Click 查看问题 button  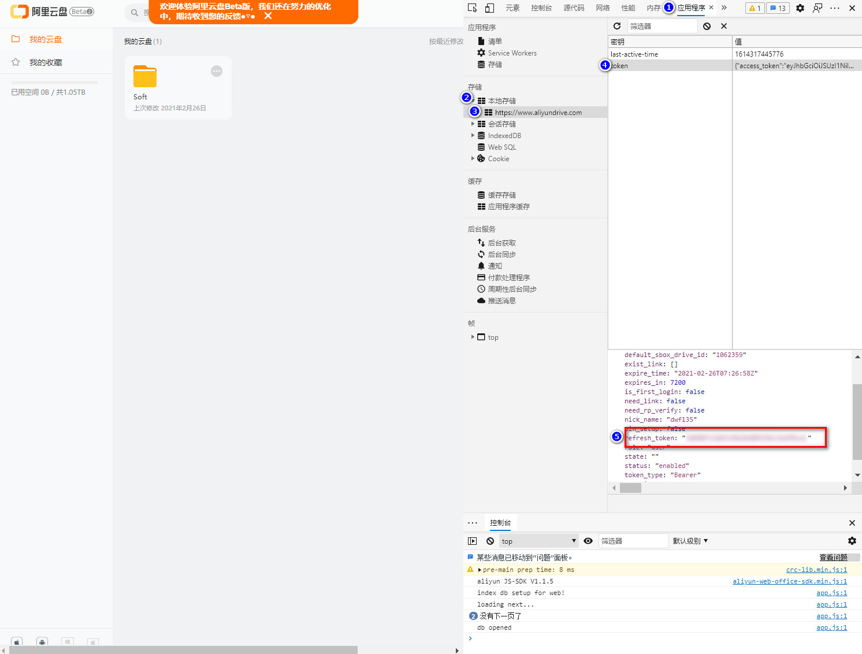[x=833, y=558]
